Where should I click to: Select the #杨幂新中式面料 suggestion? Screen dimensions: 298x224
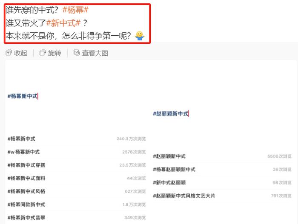[77, 178]
